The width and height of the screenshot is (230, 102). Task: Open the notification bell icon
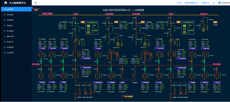click(213, 3)
